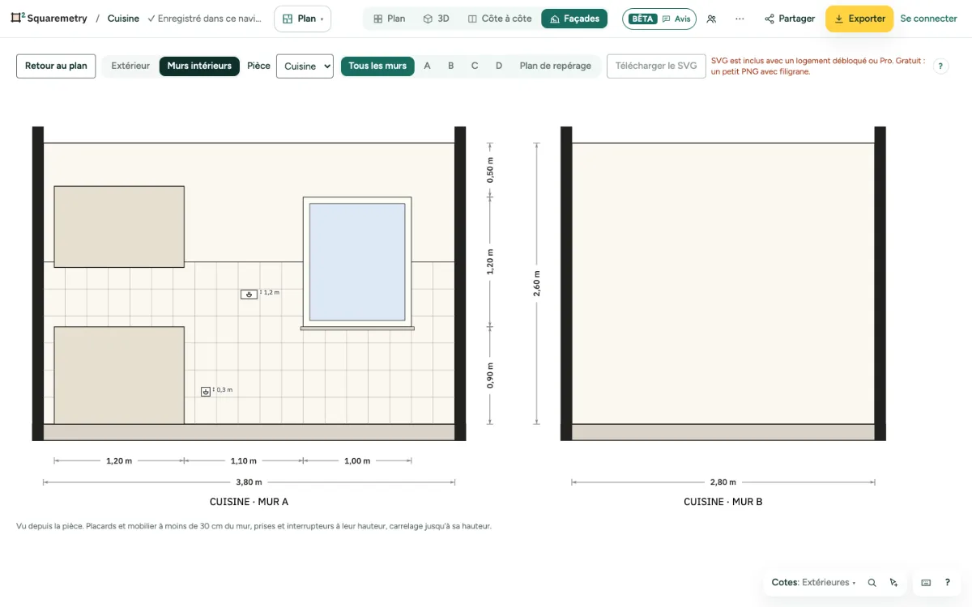This screenshot has width=972, height=607.
Task: Switch to the Plan view tab
Action: pos(389,19)
